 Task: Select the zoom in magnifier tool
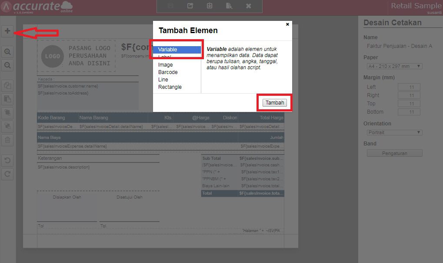click(7, 52)
